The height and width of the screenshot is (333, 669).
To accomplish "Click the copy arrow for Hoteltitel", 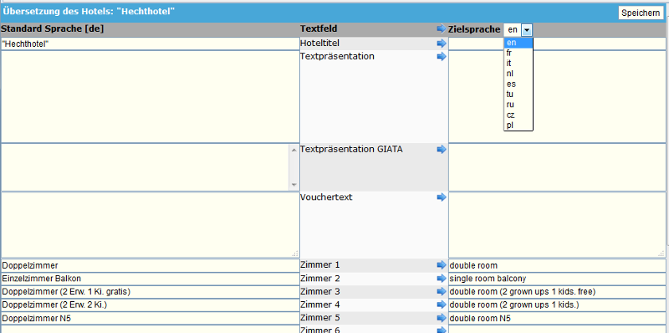I will tap(442, 44).
